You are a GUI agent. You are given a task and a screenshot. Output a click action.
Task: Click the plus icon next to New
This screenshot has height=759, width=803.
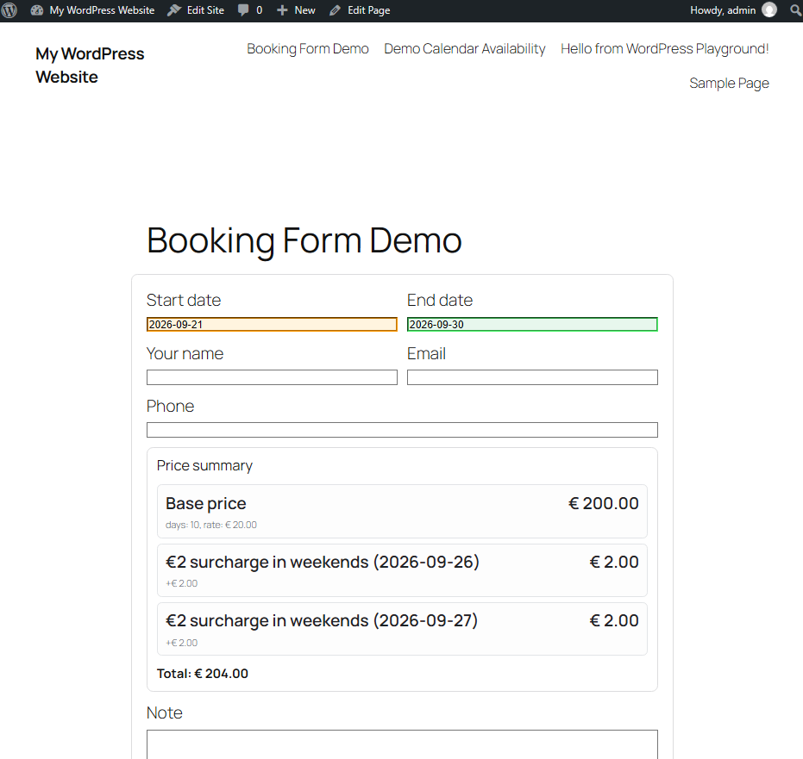[282, 10]
